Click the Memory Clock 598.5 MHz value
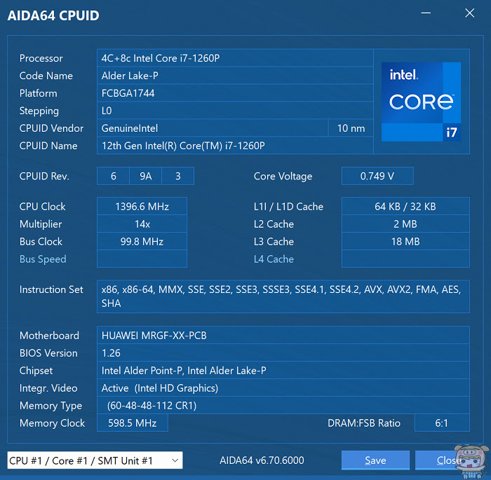Screen dimensions: 491x480 132,423
